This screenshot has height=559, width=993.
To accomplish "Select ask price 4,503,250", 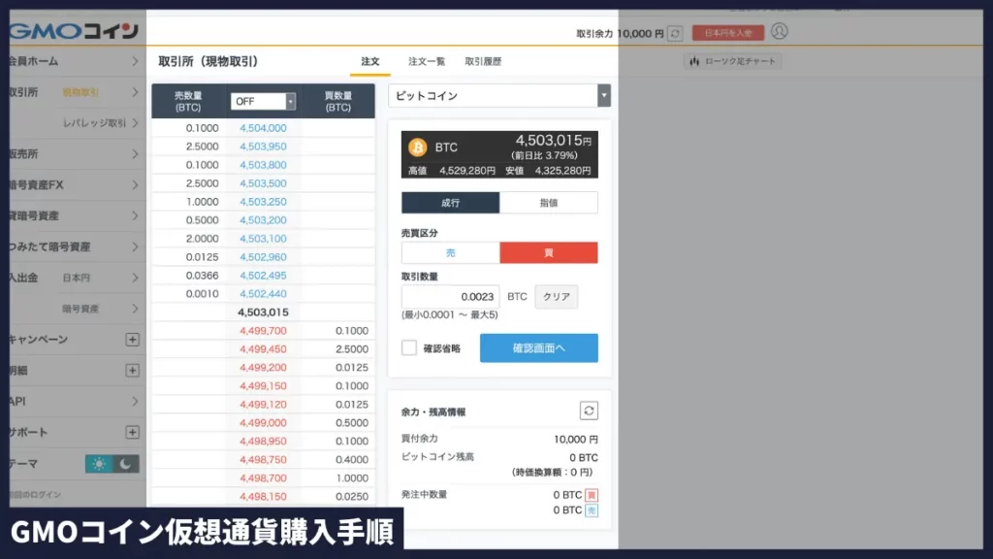I will pyautogui.click(x=263, y=202).
